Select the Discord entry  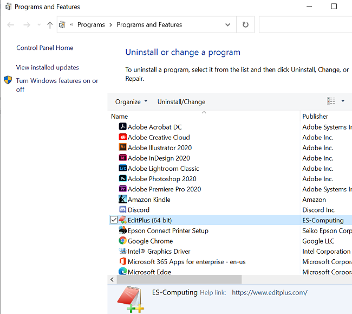click(138, 210)
